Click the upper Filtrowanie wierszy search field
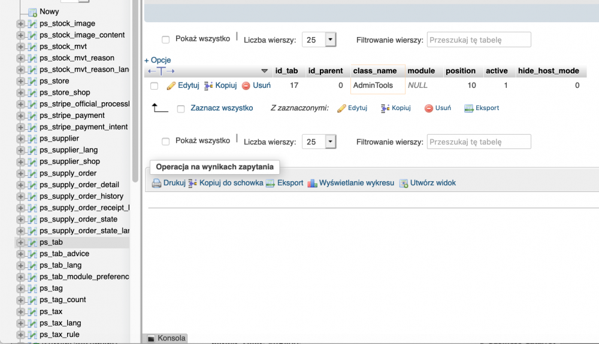 click(x=479, y=39)
